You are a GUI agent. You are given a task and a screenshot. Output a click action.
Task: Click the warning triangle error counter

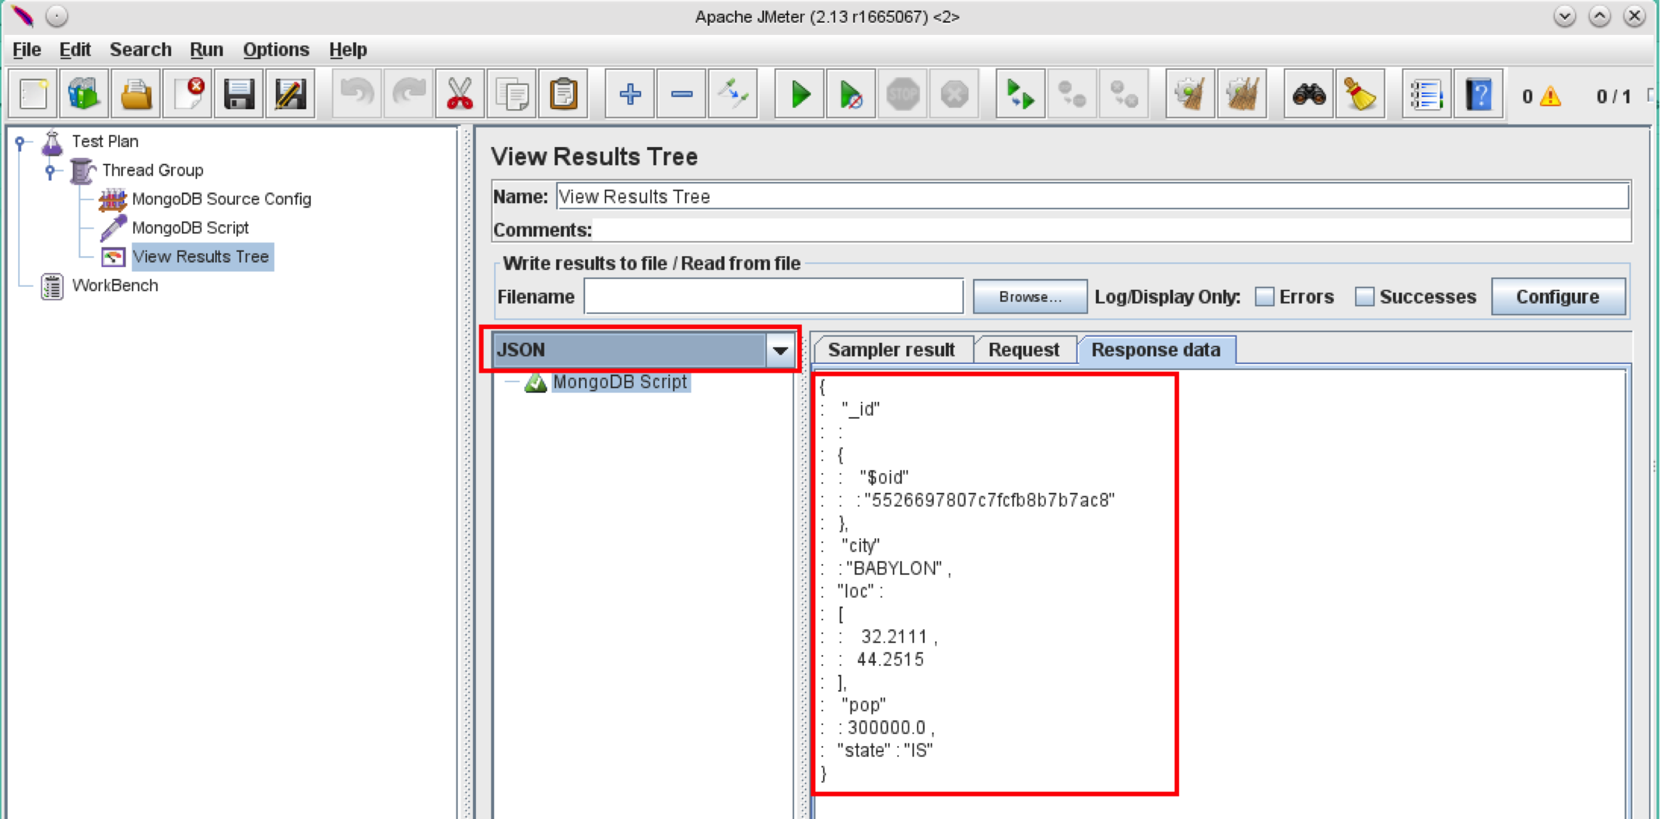pos(1551,96)
